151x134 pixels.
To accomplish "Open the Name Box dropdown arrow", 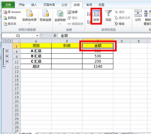I will click(37, 35).
